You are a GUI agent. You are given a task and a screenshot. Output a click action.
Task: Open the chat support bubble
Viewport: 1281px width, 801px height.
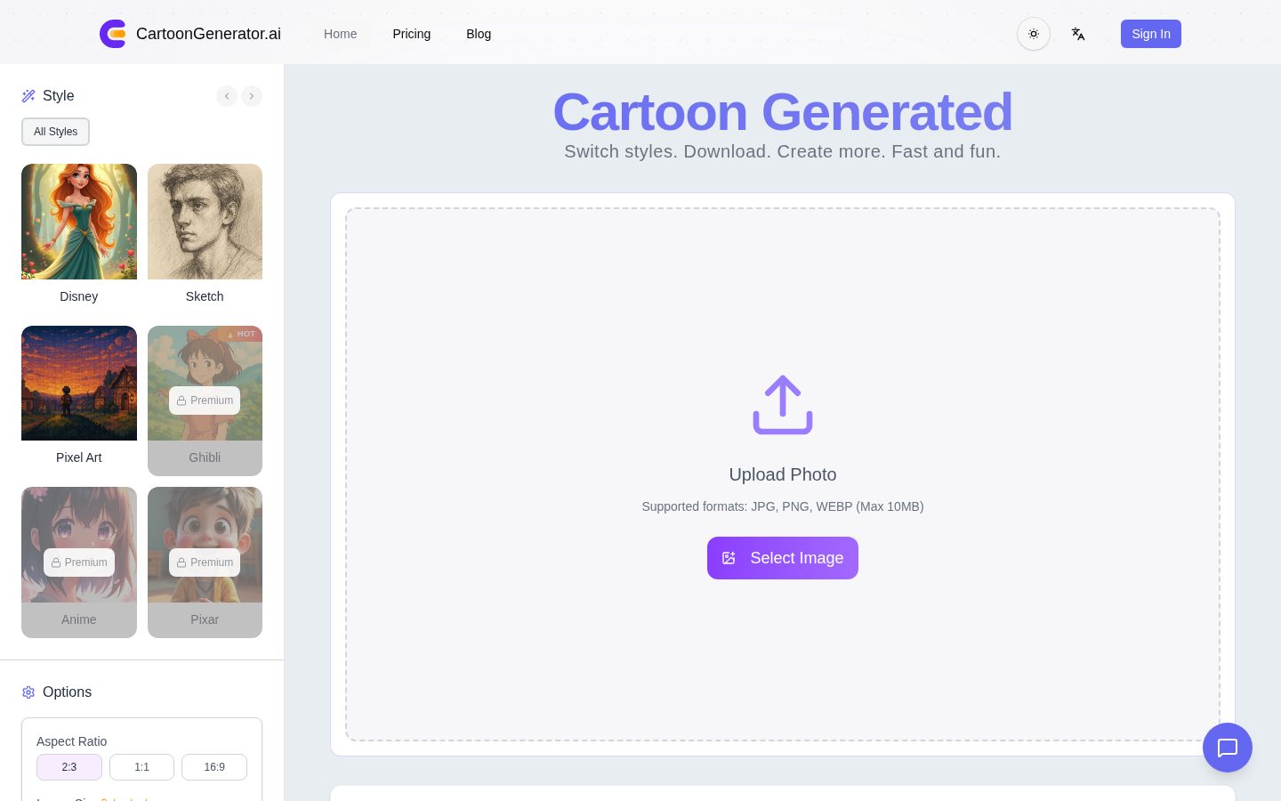(1228, 748)
